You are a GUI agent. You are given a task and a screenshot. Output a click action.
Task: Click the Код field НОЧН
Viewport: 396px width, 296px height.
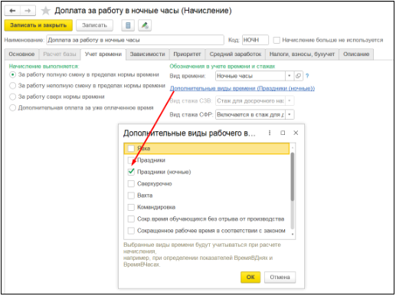pos(255,40)
